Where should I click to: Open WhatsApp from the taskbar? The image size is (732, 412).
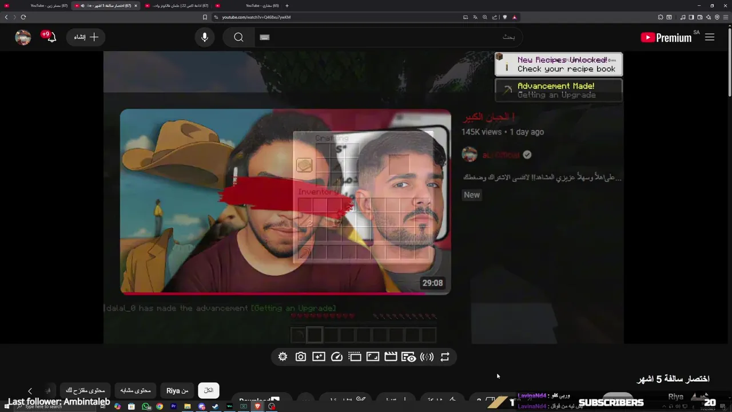[x=146, y=406]
